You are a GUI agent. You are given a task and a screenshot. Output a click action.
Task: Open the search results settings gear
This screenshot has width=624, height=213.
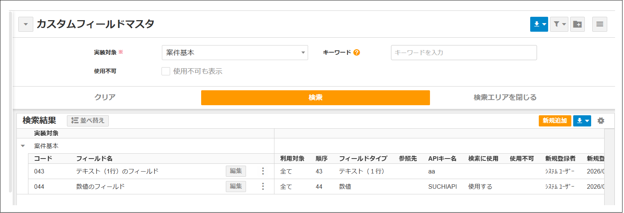[x=600, y=121]
